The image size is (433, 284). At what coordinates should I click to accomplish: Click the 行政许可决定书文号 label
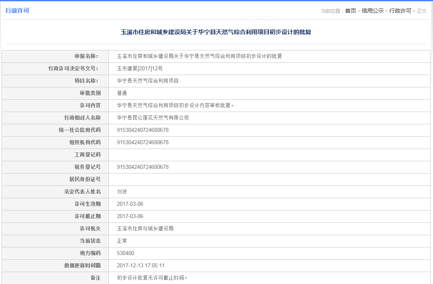coord(73,68)
